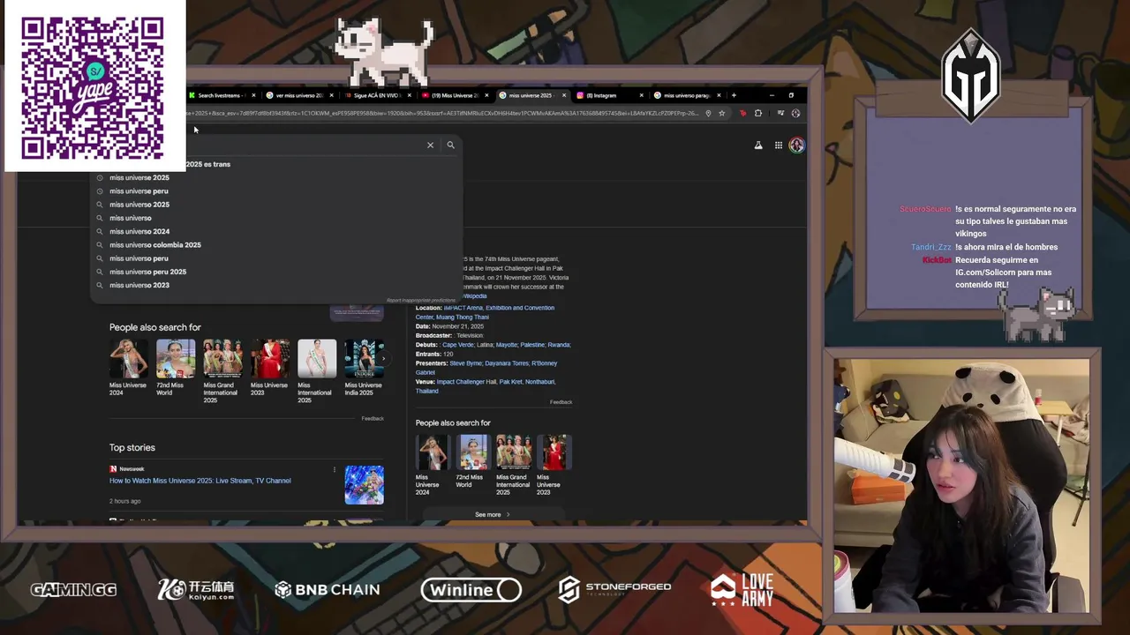Open the Newsweek story thumbnail image

coord(364,485)
